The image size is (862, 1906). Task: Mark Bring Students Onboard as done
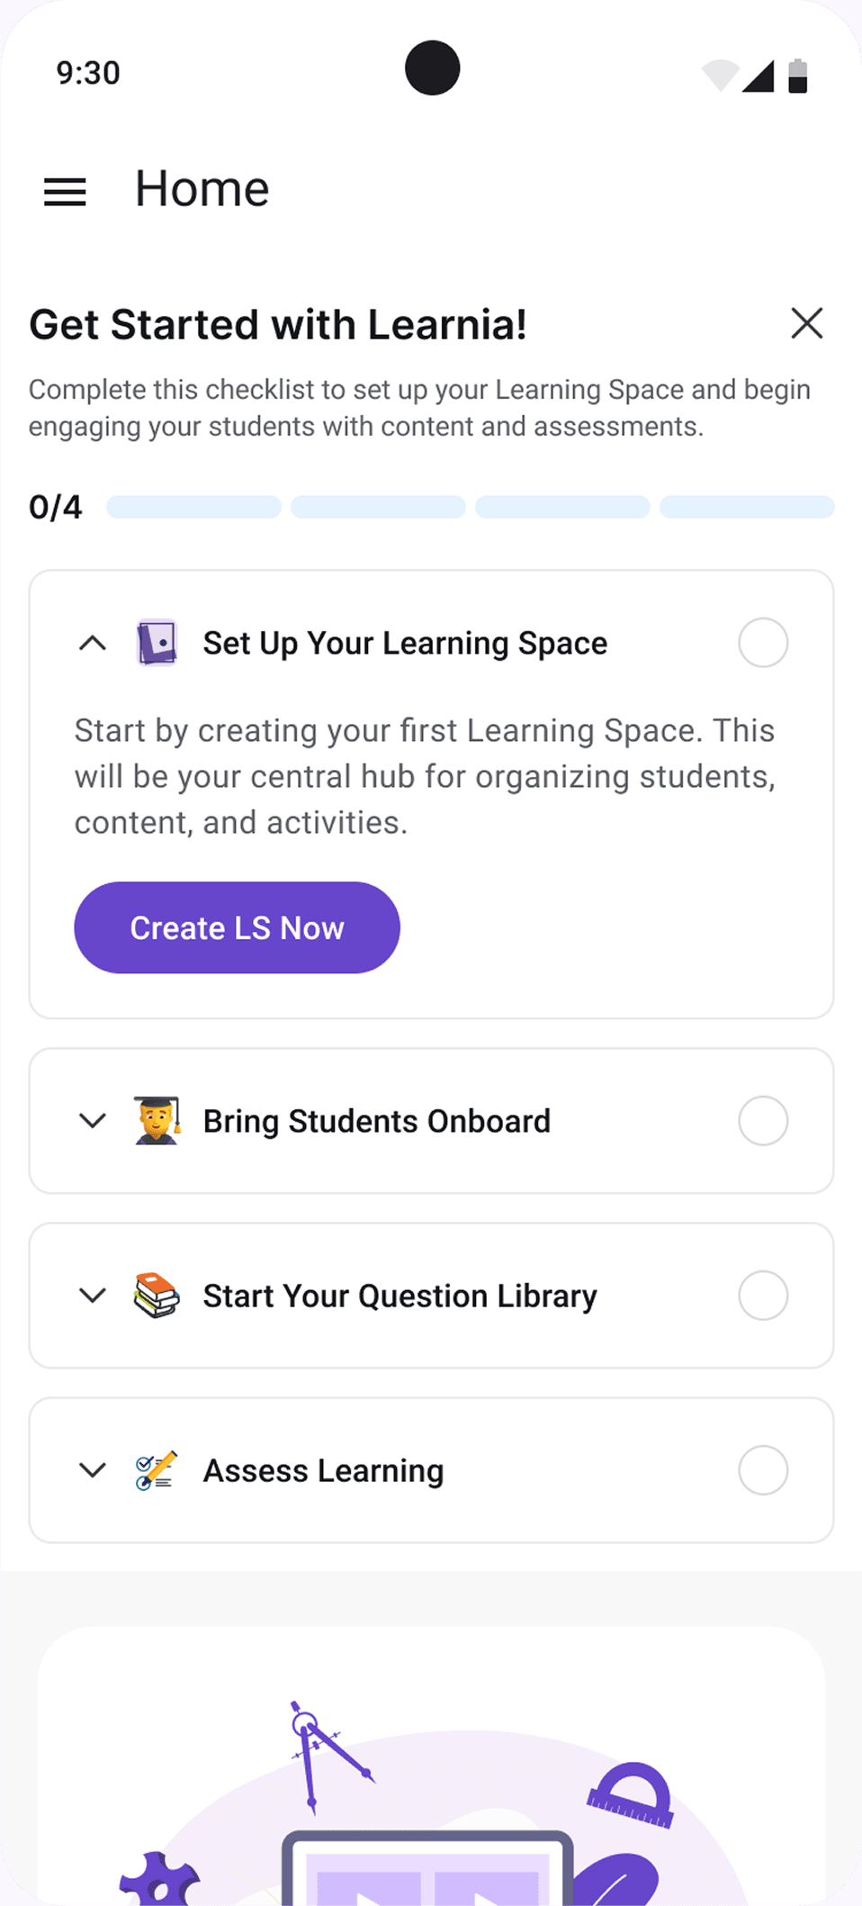coord(763,1121)
